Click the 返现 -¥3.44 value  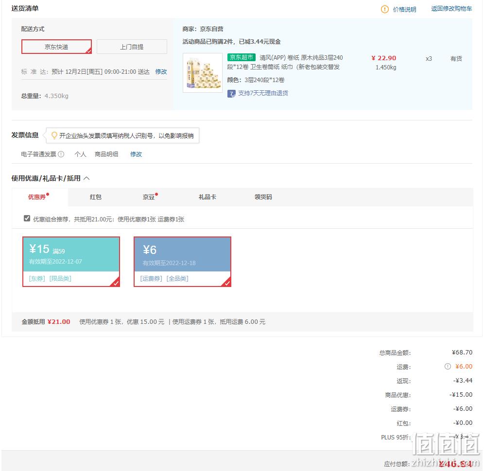click(x=463, y=381)
